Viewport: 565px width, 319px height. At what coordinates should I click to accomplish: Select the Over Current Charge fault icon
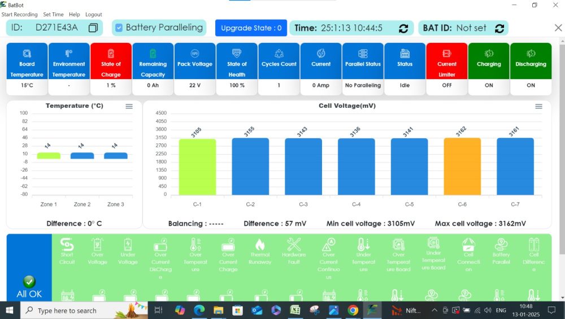pyautogui.click(x=228, y=245)
